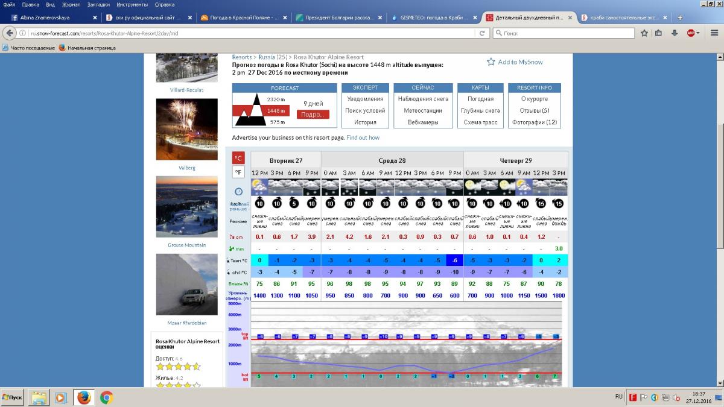724x407 pixels.
Task: Open the Find out how link
Action: click(363, 137)
